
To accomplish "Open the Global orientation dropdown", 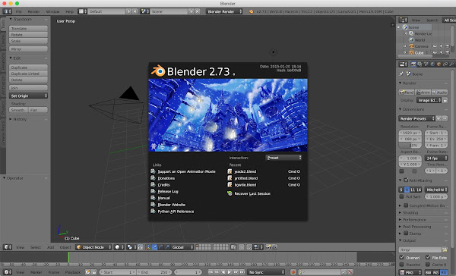I will tap(182, 247).
